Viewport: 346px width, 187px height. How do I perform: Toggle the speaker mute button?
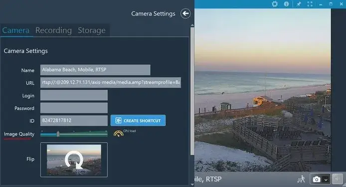(338, 179)
